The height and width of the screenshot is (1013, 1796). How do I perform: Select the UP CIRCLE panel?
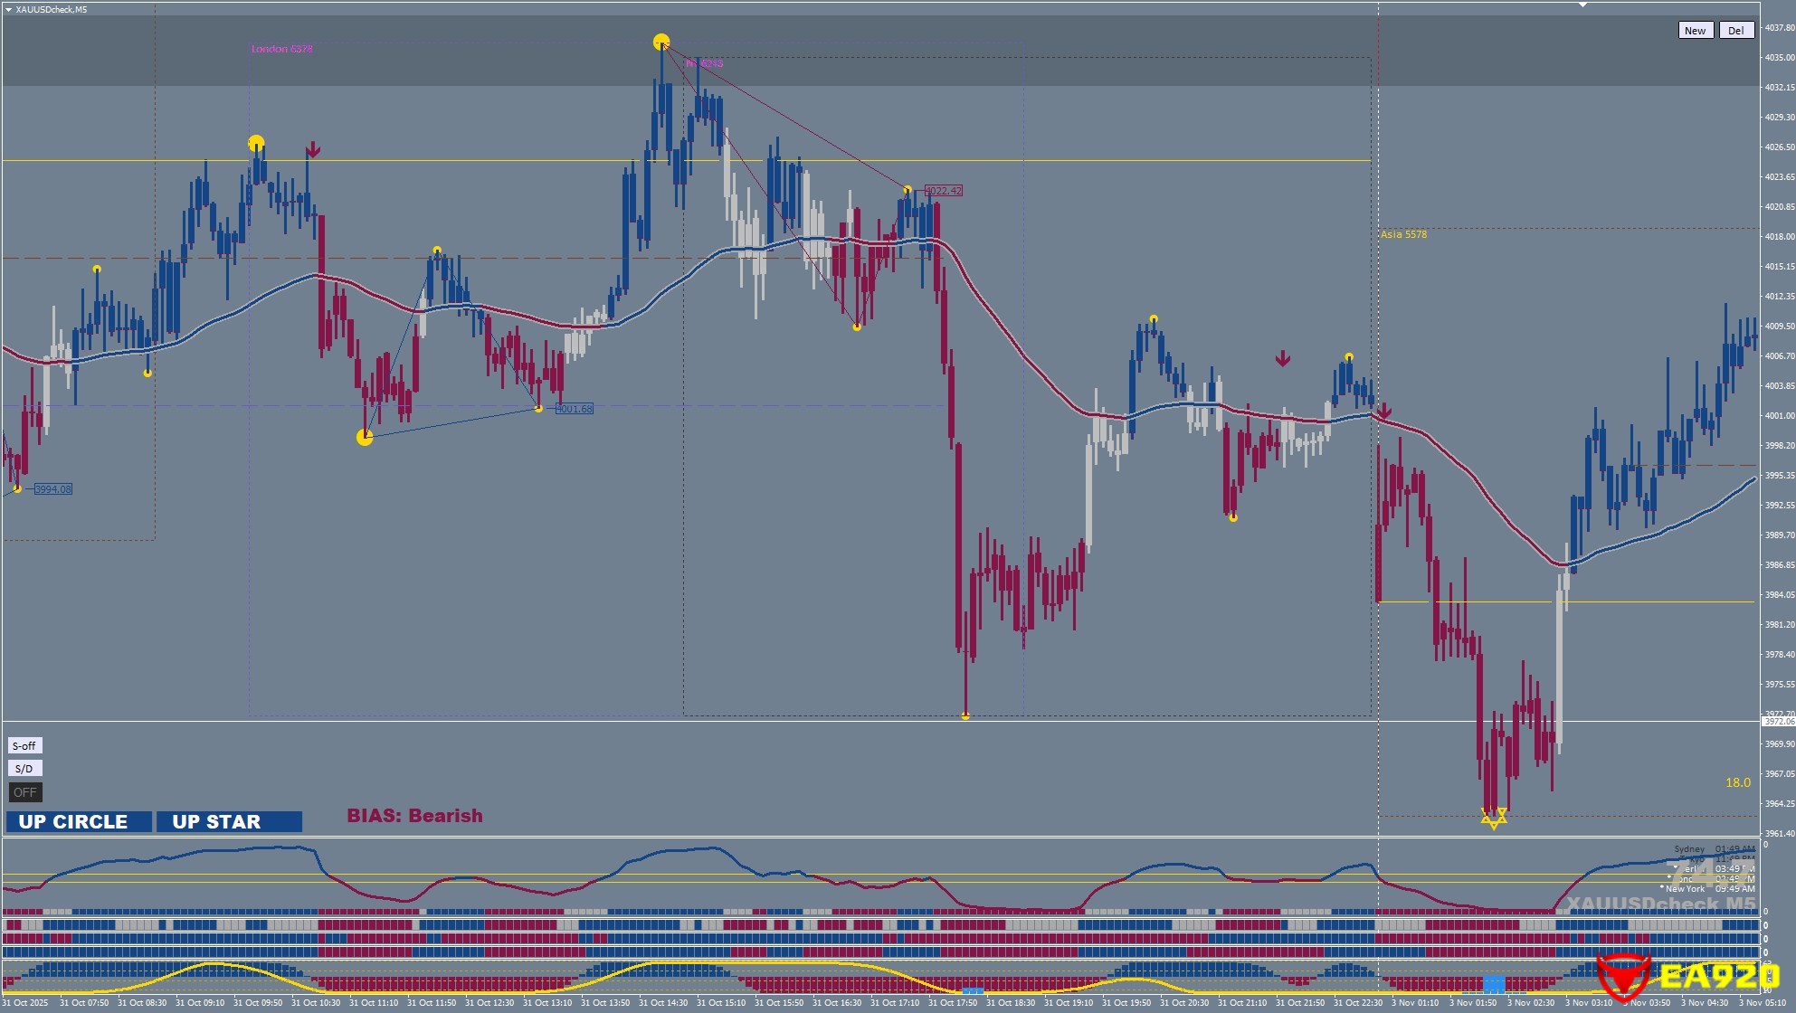tap(79, 821)
